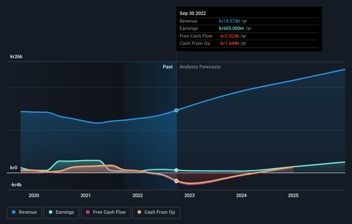Image resolution: width=352 pixels, height=224 pixels.
Task: Click the 2021 x-axis label
Action: 86,196
